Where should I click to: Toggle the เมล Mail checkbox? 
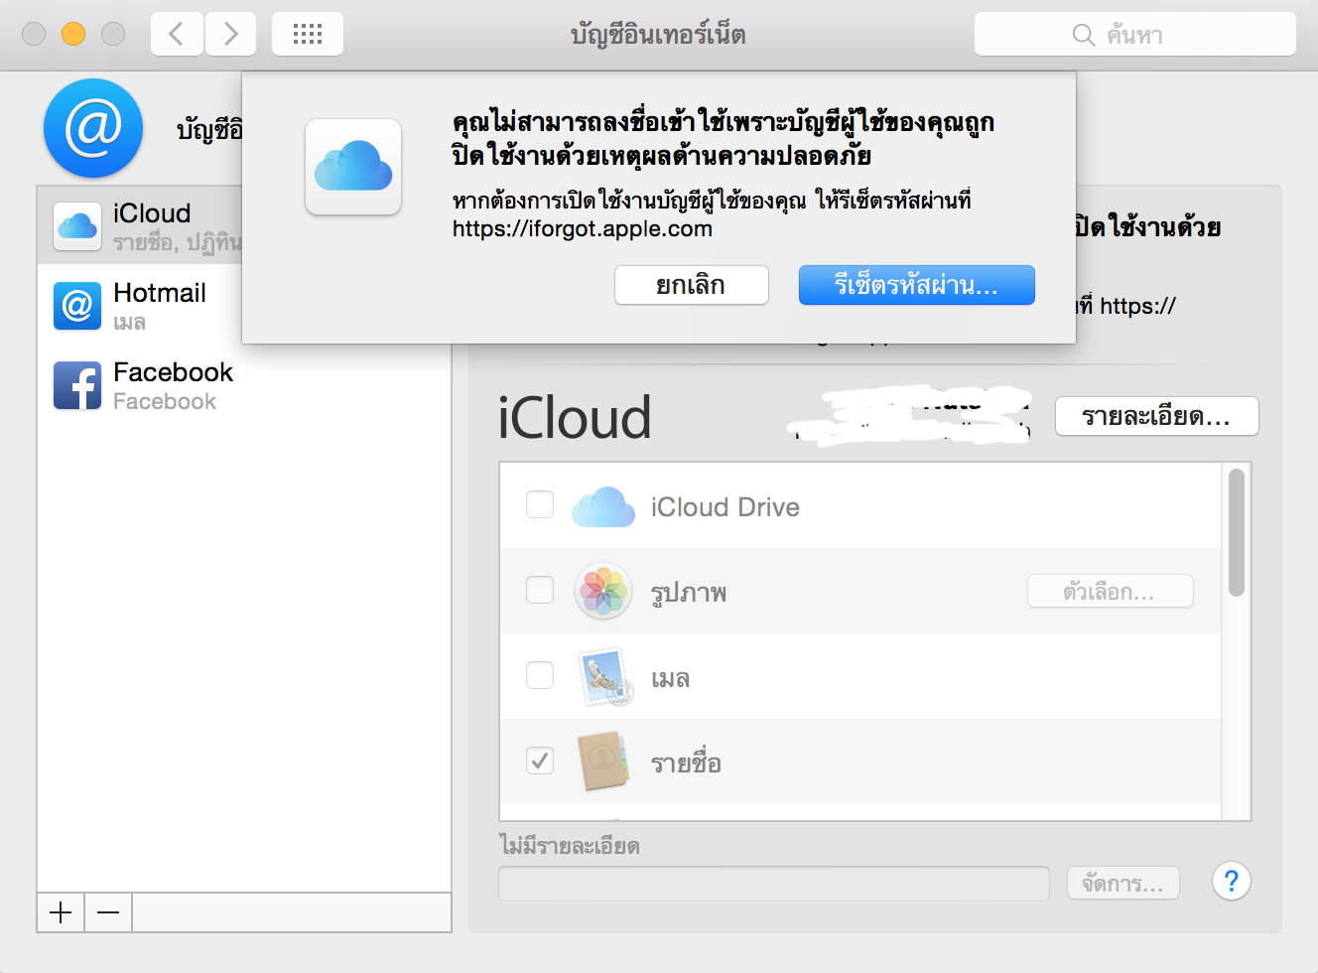(x=540, y=675)
